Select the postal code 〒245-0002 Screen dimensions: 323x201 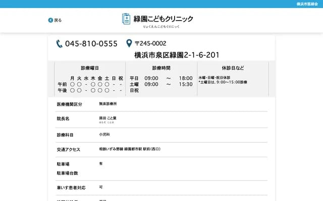[150, 43]
